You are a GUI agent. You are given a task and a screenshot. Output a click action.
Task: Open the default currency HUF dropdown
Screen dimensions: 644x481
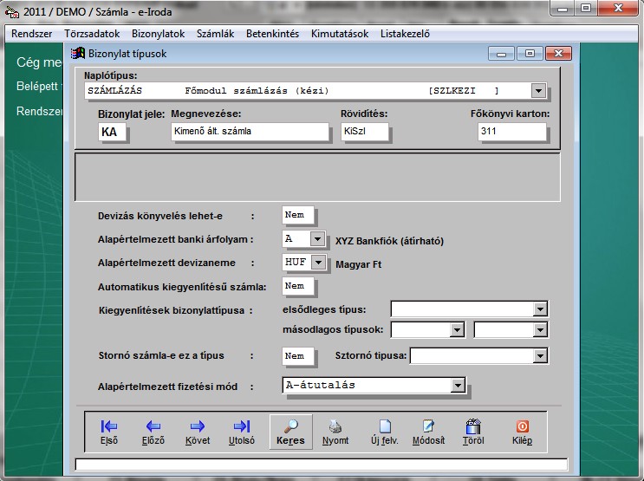click(x=317, y=263)
